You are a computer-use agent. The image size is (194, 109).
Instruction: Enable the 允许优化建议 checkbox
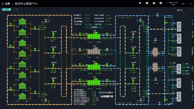point(100,93)
